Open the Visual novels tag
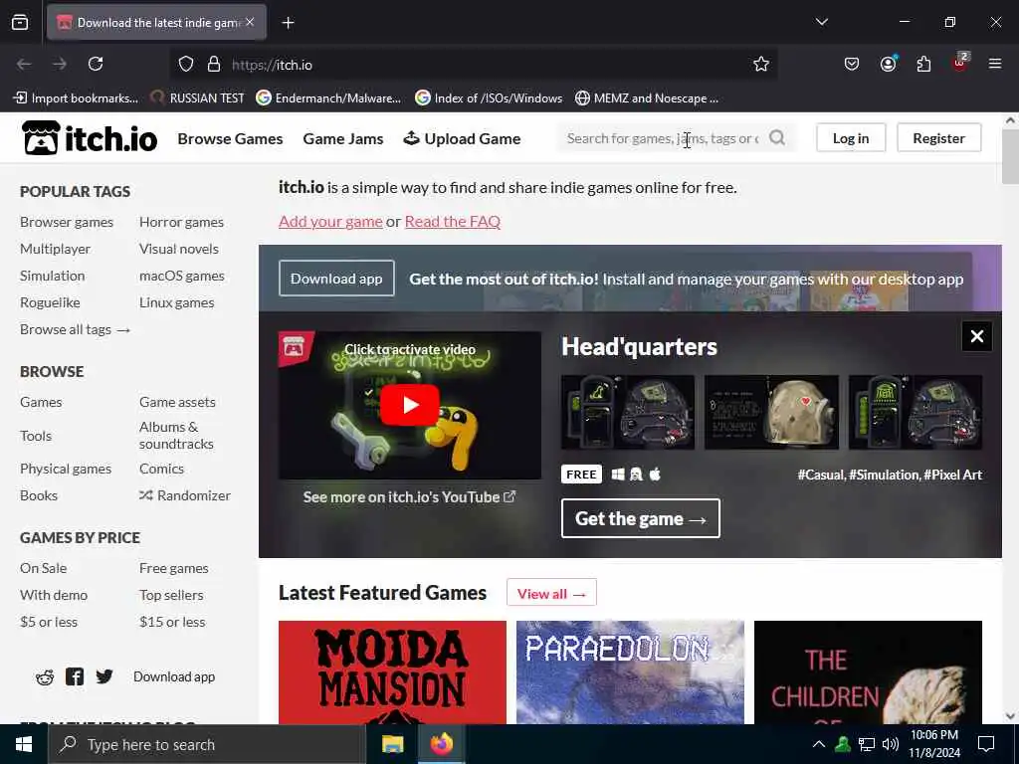1019x764 pixels. [179, 249]
